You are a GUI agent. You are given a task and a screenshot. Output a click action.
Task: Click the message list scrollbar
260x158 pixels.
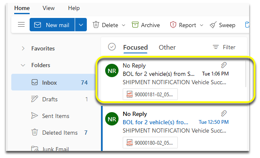point(245,73)
